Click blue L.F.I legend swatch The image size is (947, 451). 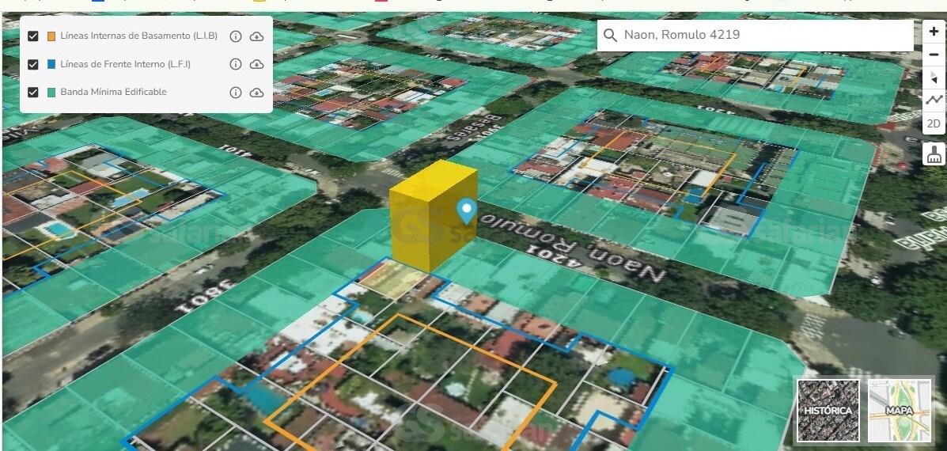pyautogui.click(x=51, y=64)
